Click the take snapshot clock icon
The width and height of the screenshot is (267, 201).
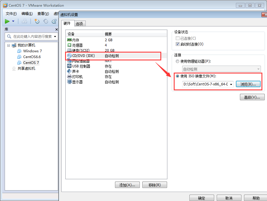click(37, 21)
